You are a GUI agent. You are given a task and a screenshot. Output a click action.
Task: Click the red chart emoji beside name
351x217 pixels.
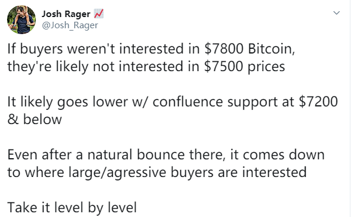pyautogui.click(x=99, y=14)
